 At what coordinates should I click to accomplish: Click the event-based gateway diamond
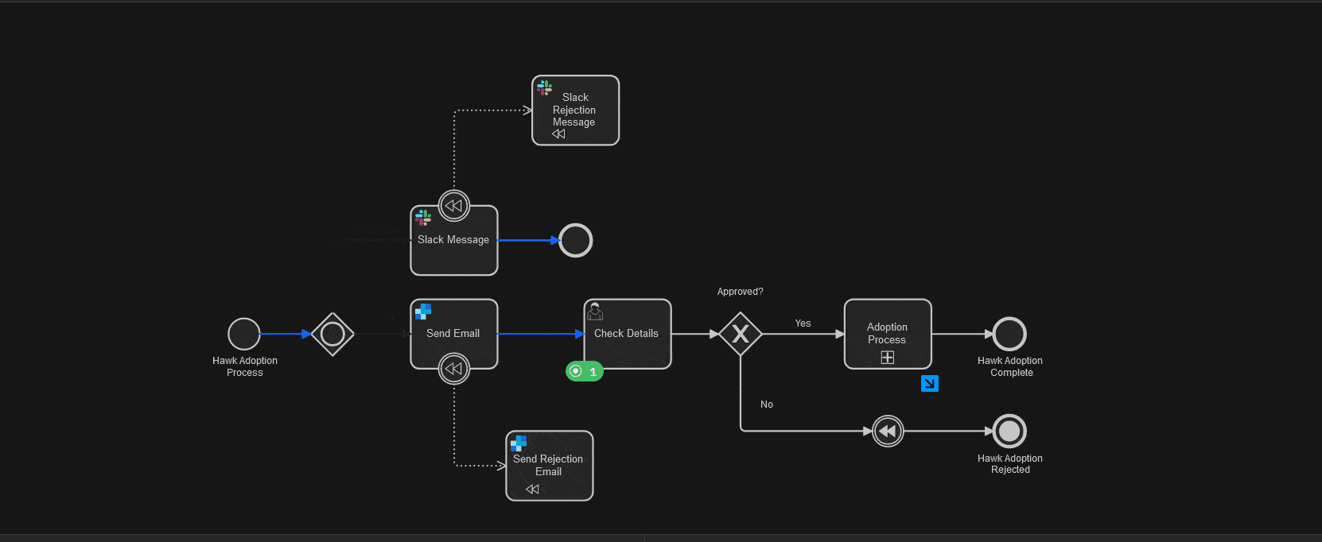click(x=332, y=334)
